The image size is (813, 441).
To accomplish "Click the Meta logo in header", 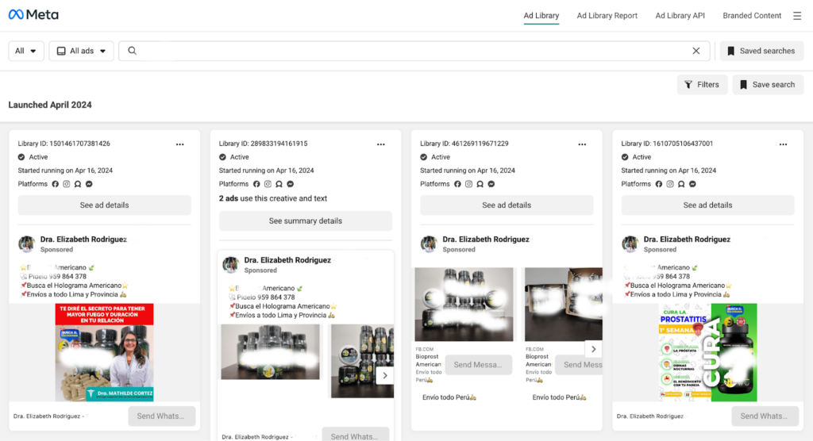I will [x=33, y=15].
